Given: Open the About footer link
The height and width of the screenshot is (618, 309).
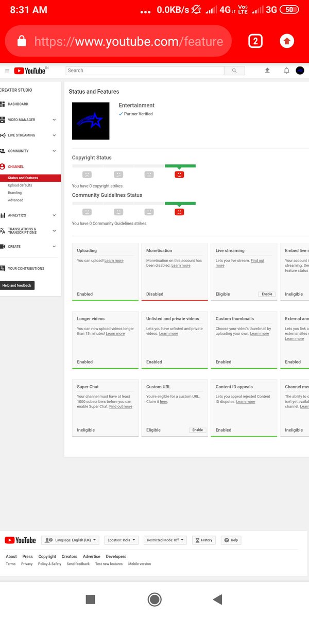Looking at the screenshot, I should coord(11,557).
